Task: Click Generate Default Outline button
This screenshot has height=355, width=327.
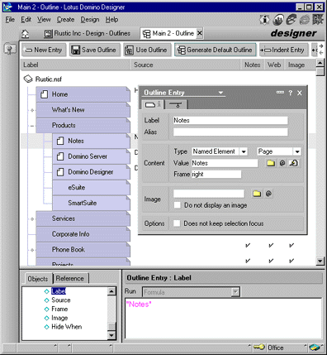Action: pyautogui.click(x=216, y=50)
